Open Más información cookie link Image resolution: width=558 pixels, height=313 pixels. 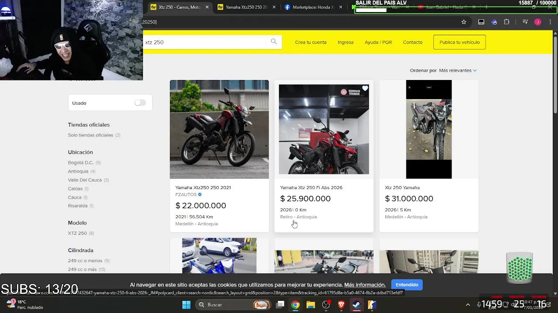pyautogui.click(x=365, y=285)
